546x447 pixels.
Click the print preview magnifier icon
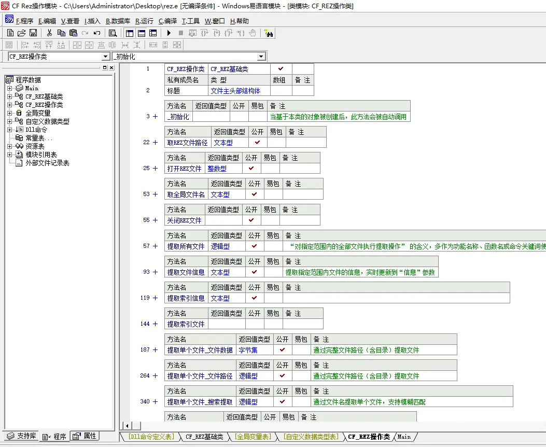[x=113, y=33]
